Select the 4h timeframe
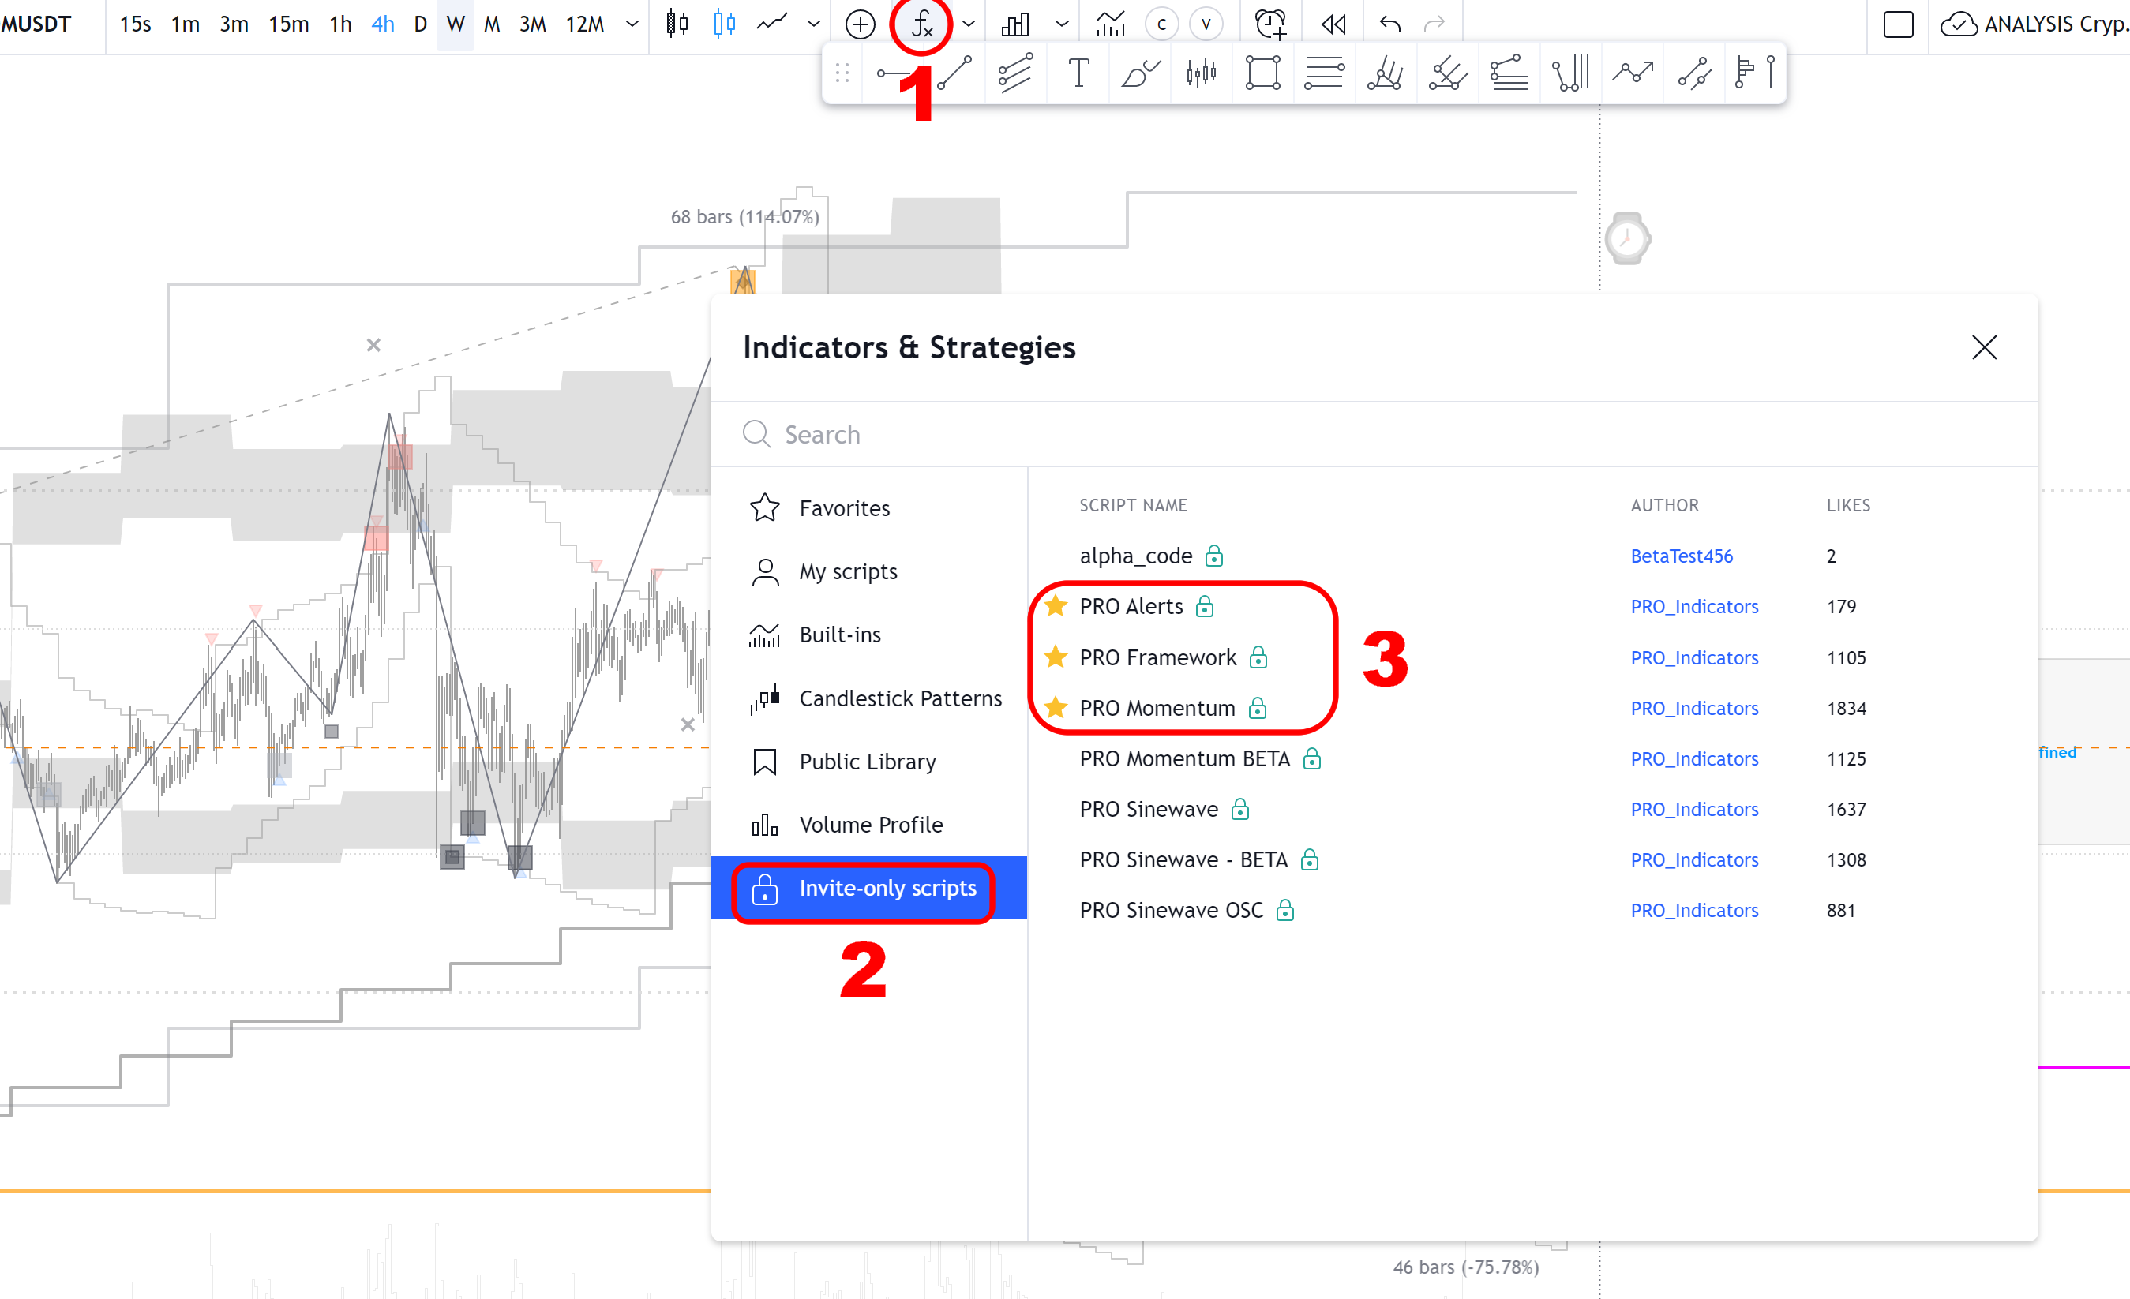 click(x=382, y=24)
